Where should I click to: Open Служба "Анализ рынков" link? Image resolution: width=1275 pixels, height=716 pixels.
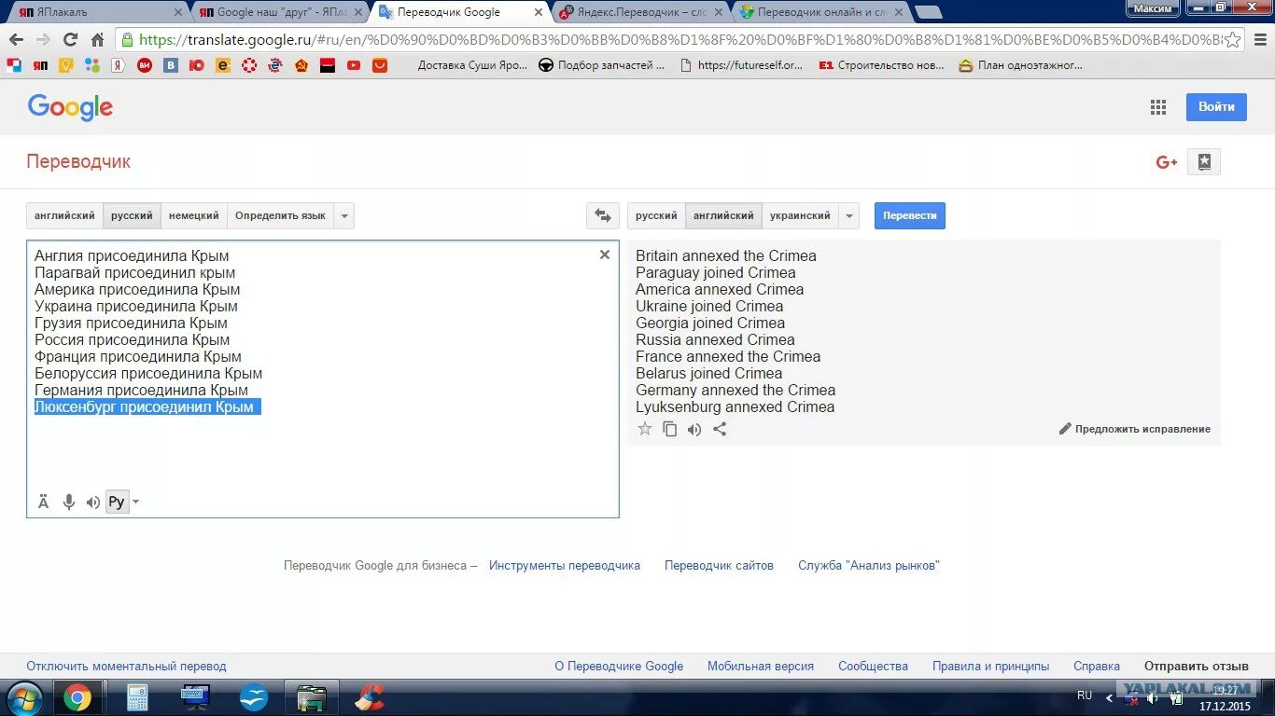868,565
